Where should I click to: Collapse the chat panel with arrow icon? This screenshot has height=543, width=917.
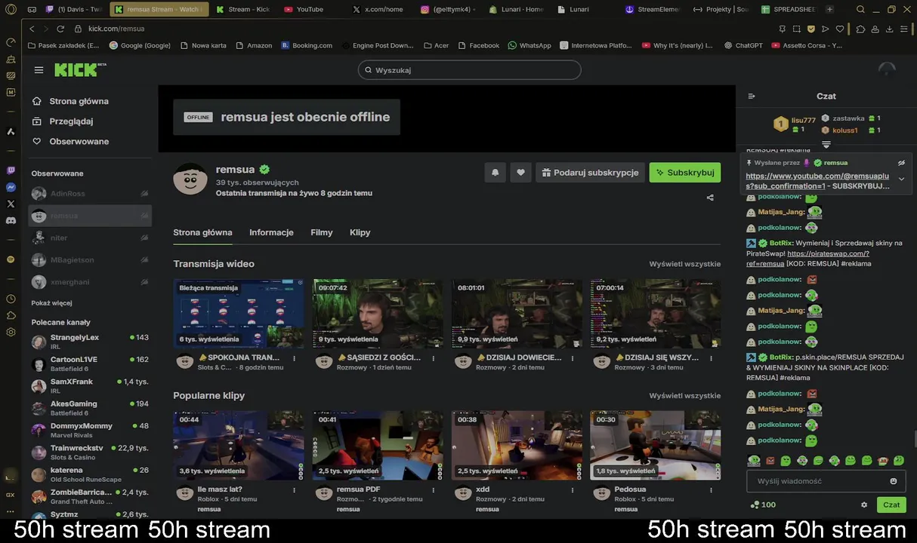click(752, 97)
